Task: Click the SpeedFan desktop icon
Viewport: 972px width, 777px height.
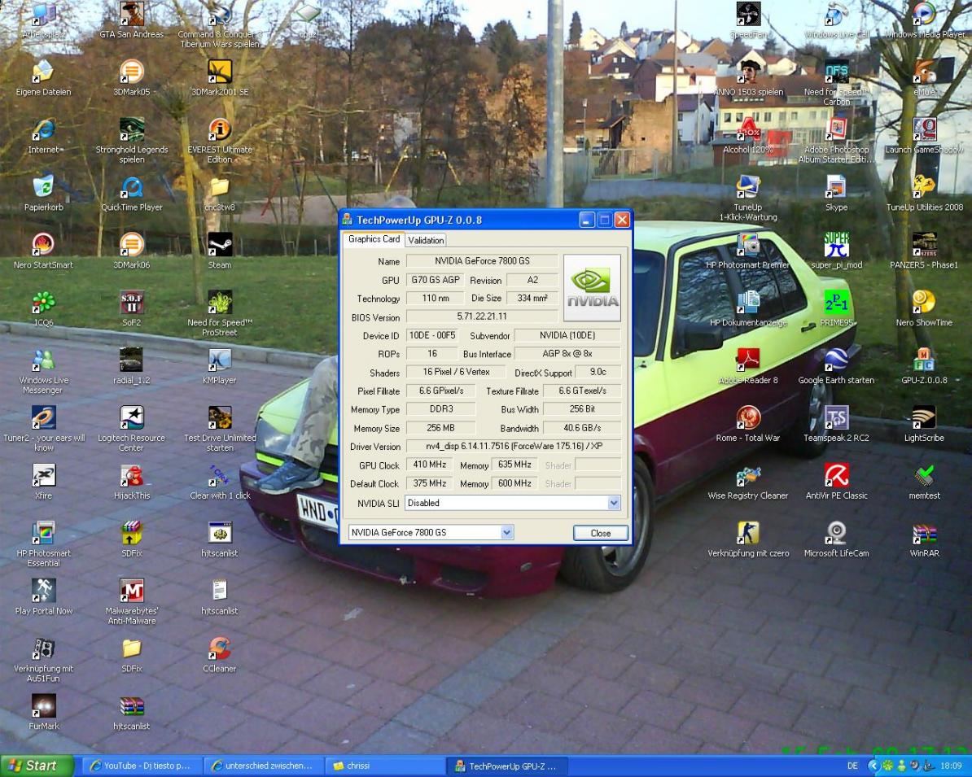Action: click(x=748, y=15)
